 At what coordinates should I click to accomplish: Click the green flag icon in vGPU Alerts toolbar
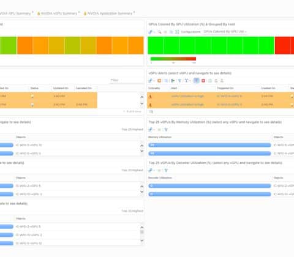pos(173,81)
